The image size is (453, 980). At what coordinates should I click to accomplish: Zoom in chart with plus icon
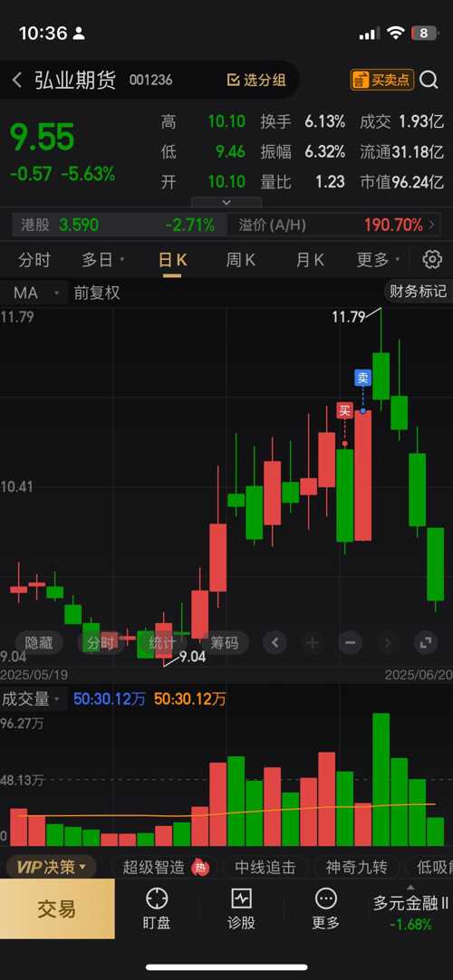pos(313,642)
